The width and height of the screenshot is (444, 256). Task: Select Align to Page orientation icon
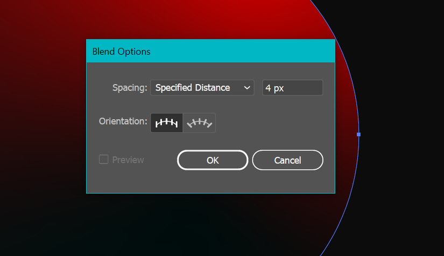pos(166,123)
